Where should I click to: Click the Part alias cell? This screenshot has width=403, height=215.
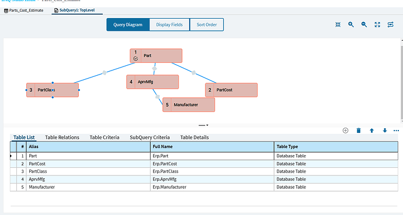(88, 156)
